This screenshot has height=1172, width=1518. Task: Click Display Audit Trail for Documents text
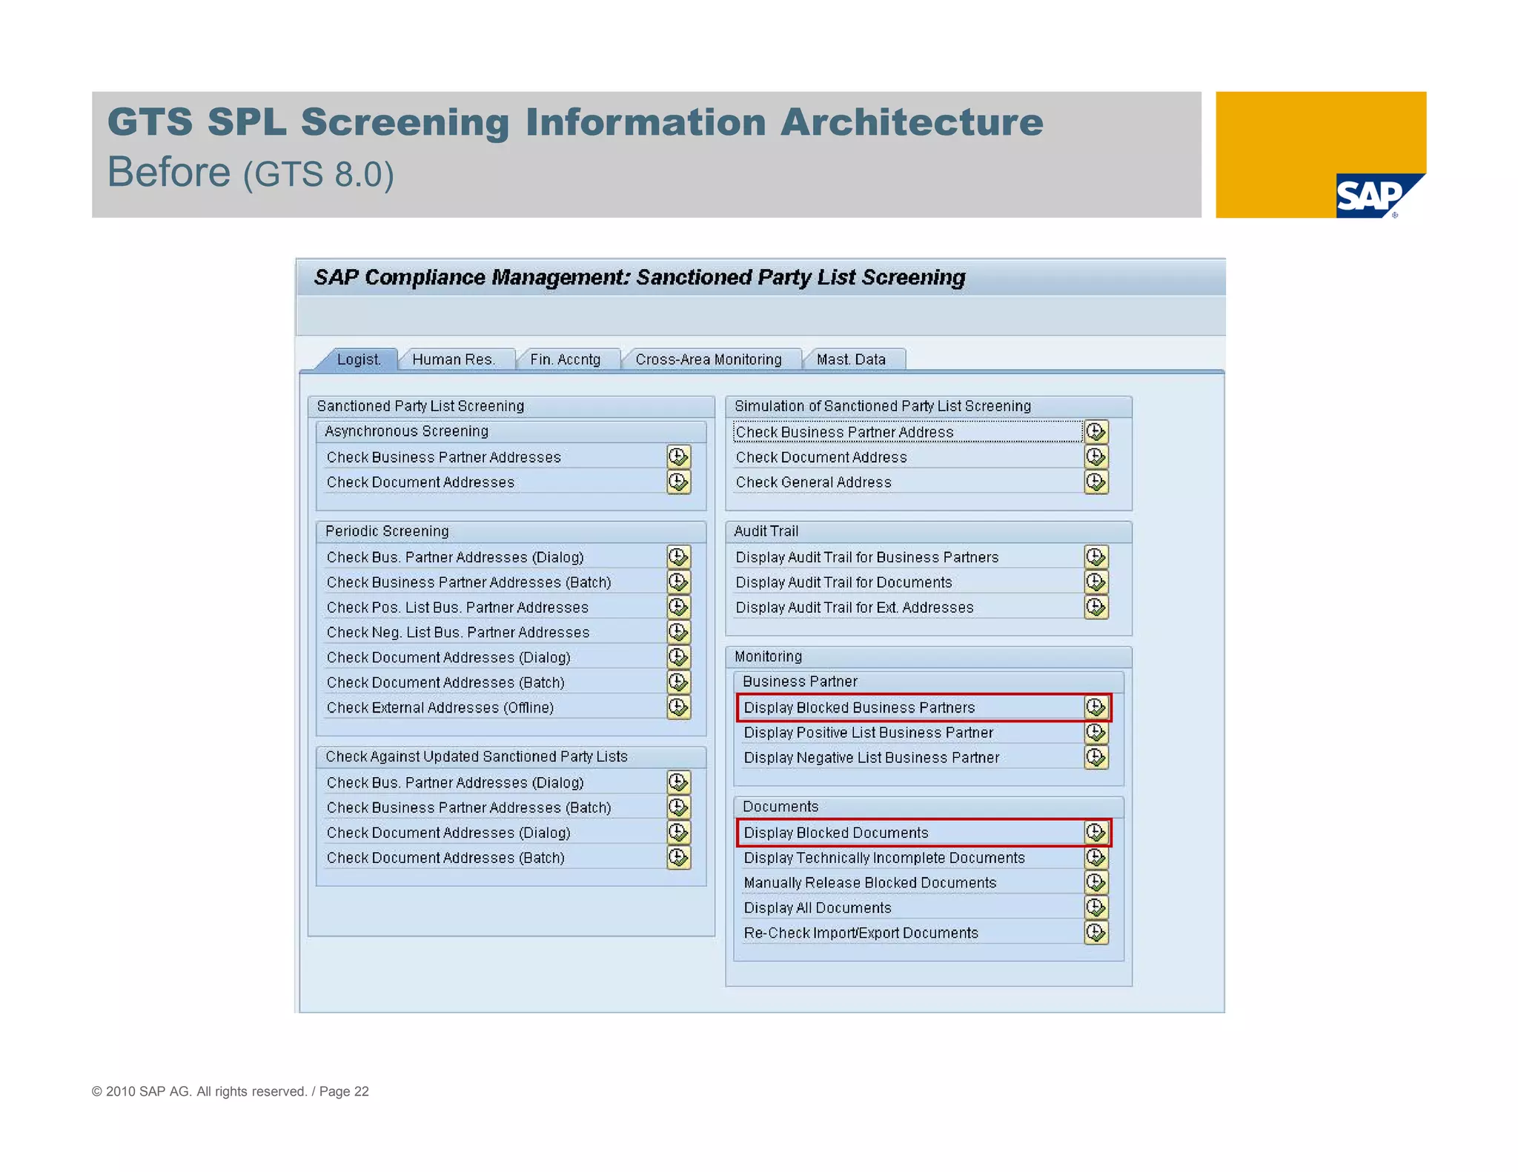click(x=843, y=582)
